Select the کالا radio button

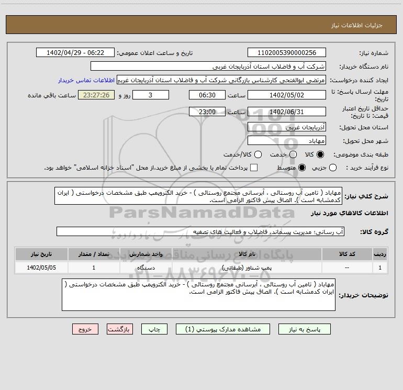(320, 154)
